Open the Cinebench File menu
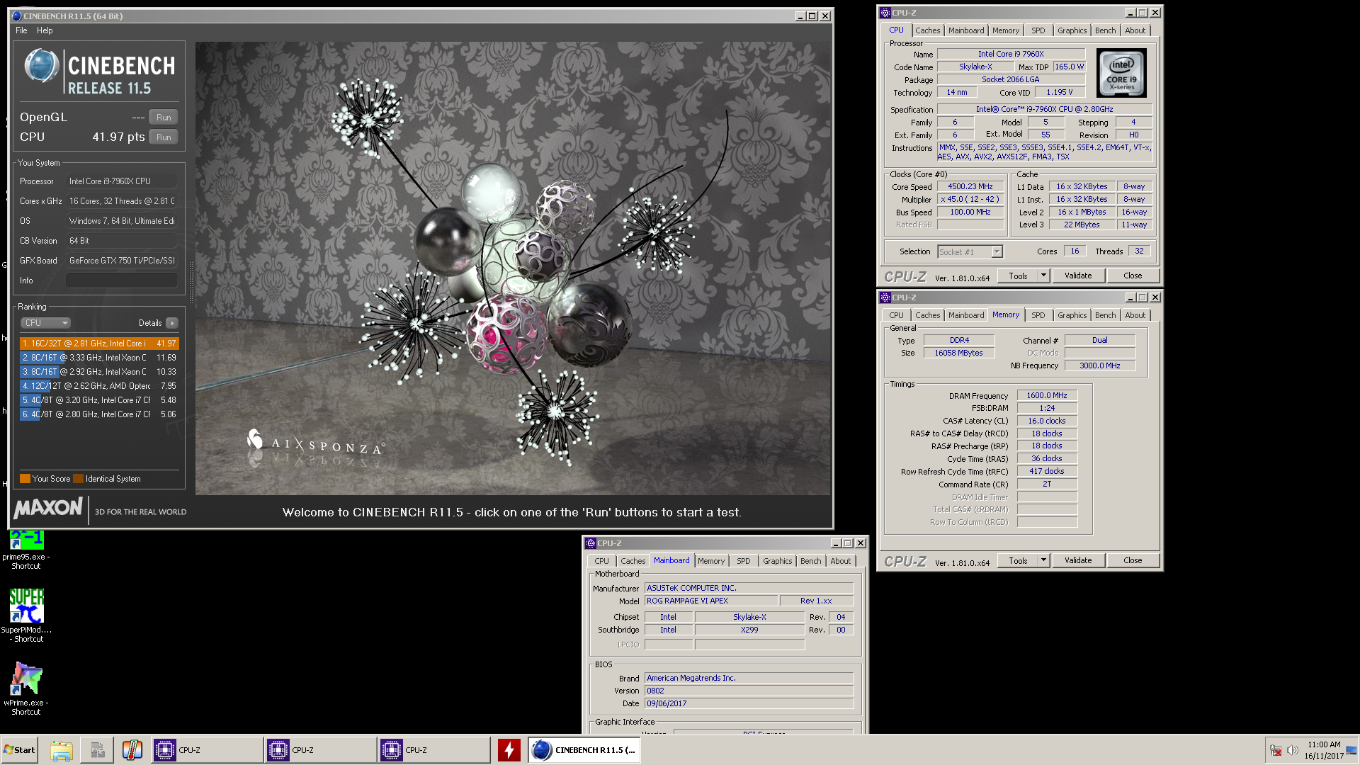This screenshot has height=765, width=1360. 21,30
